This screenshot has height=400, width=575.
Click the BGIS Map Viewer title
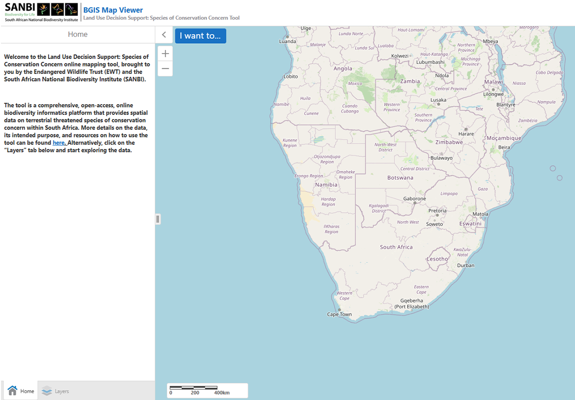[113, 10]
